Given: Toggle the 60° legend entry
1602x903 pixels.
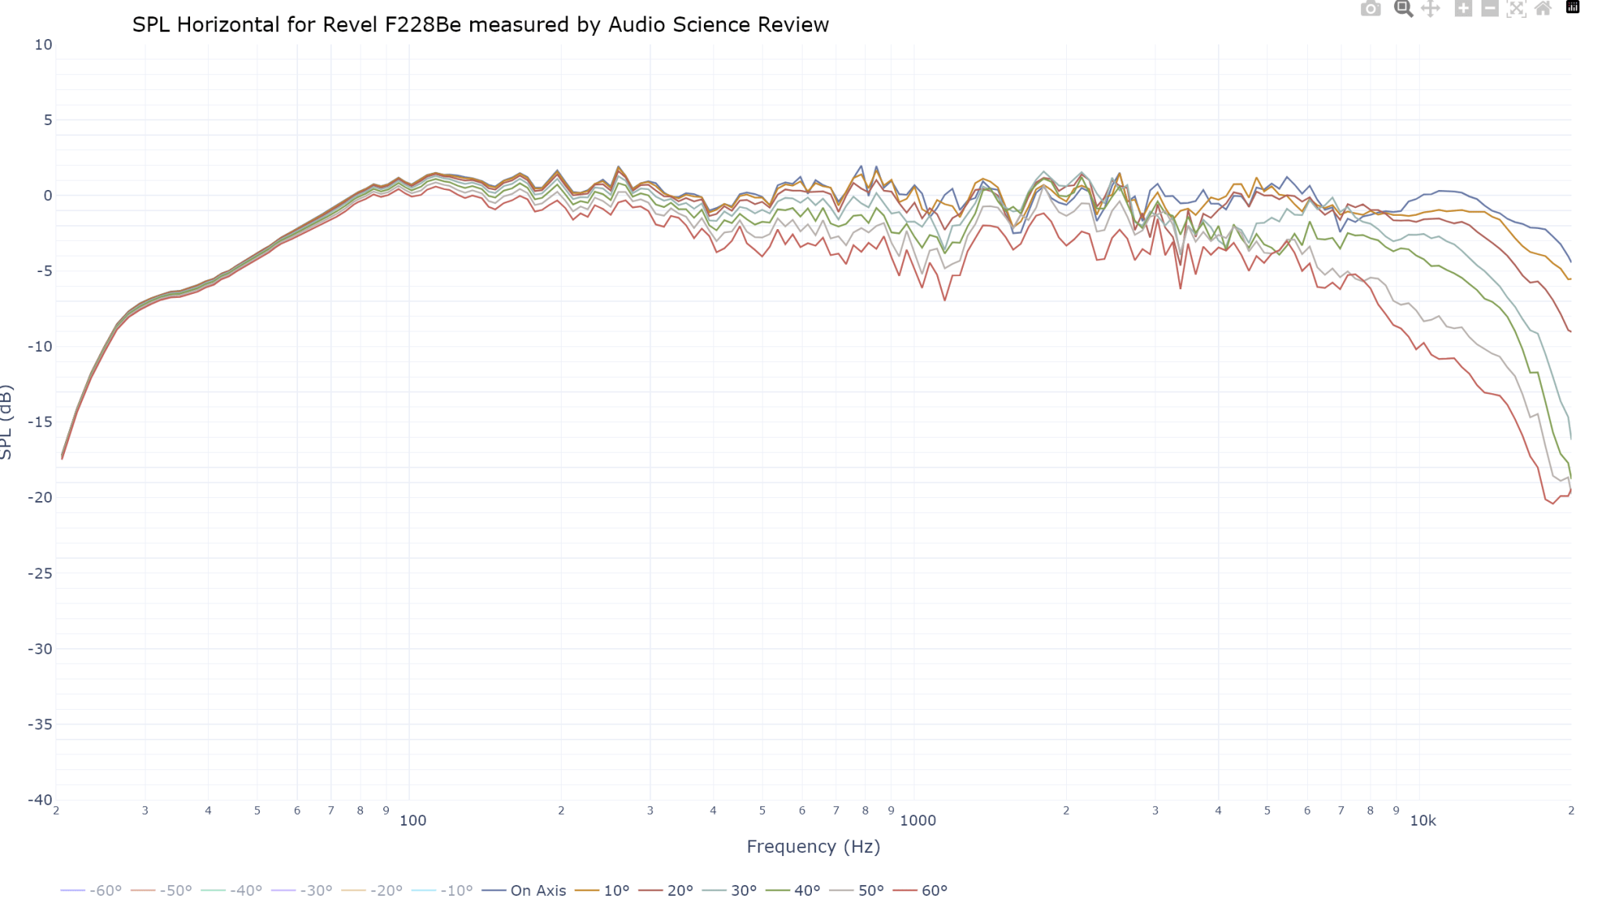Looking at the screenshot, I should [921, 890].
